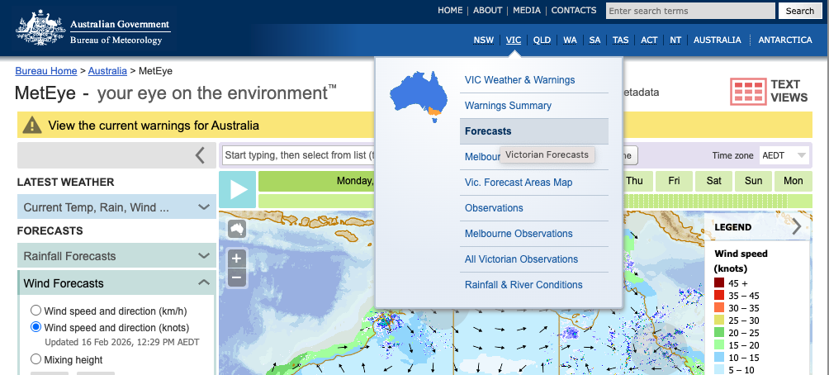The image size is (829, 375).
Task: Expand the Rainfall Forecasts section
Action: tap(117, 256)
